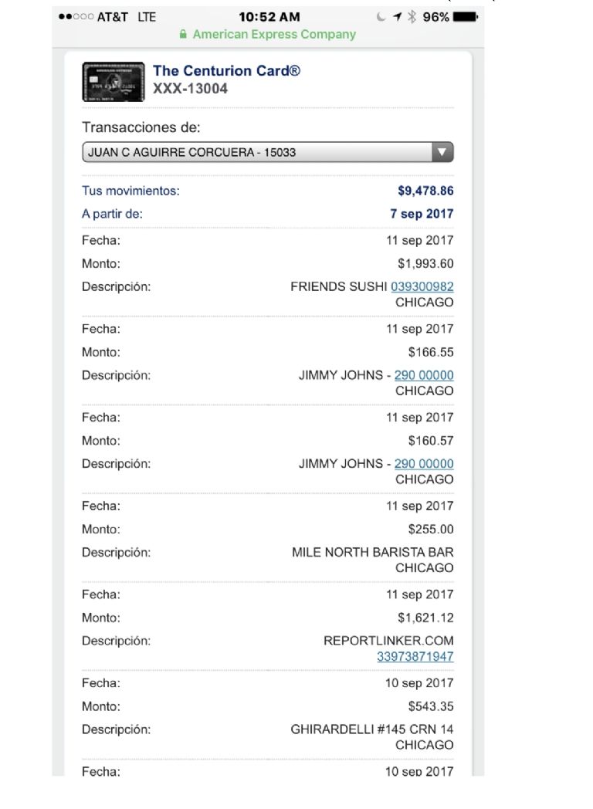The image size is (593, 809).
Task: Tap the Do Not Disturb moon icon
Action: [x=381, y=16]
